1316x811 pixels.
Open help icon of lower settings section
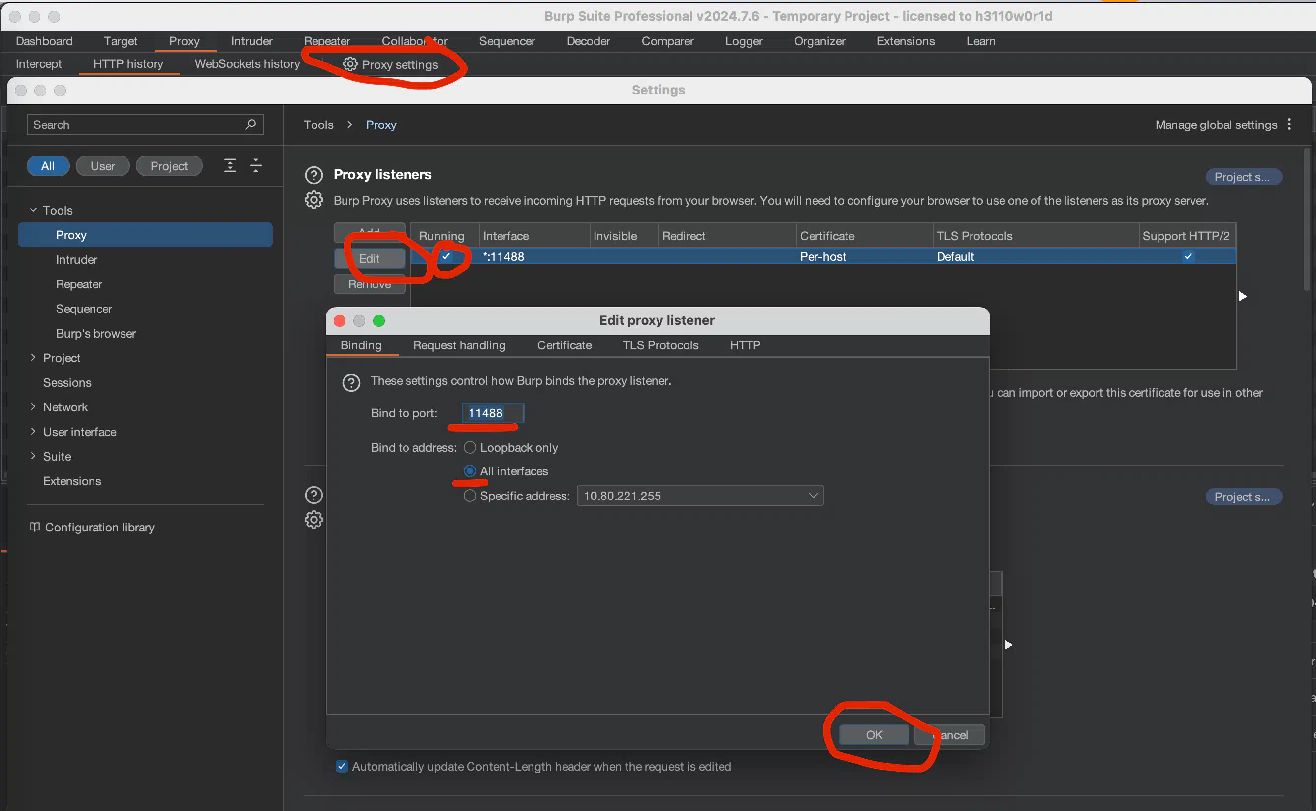pyautogui.click(x=313, y=495)
